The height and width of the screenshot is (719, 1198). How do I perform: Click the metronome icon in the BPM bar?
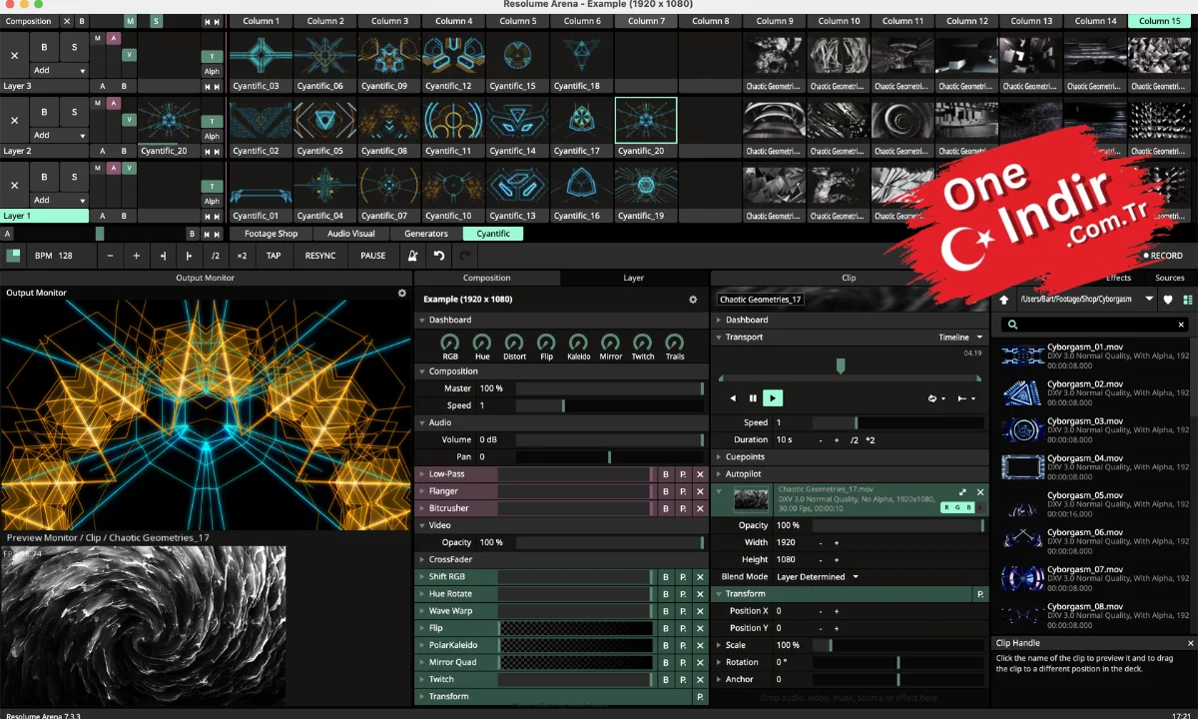412,256
